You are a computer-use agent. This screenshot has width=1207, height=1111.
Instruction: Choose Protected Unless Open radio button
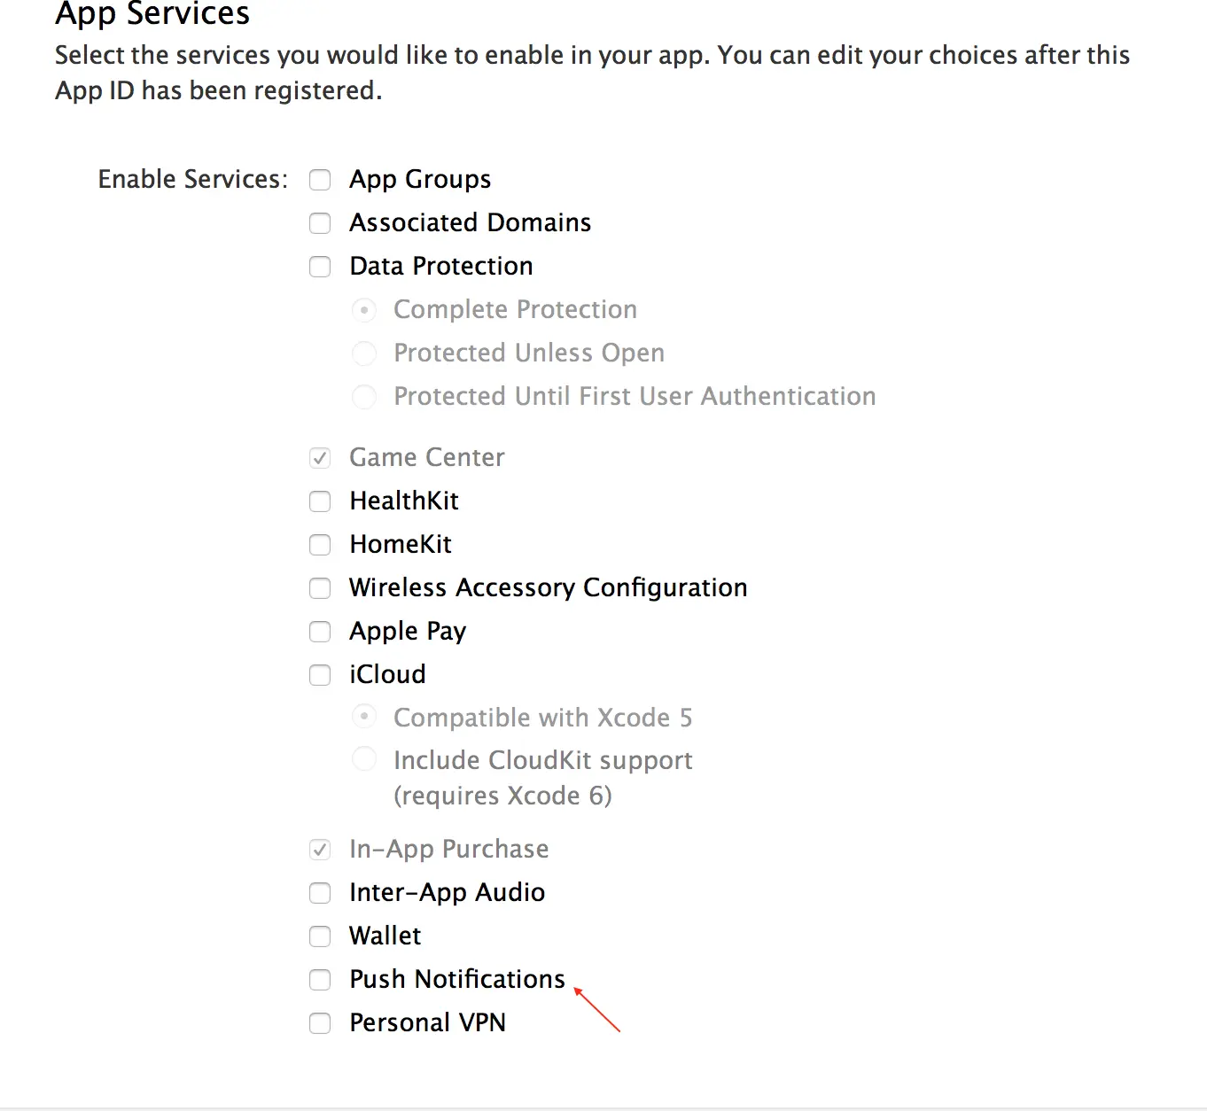click(364, 353)
